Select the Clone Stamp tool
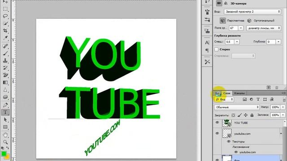 pyautogui.click(x=5, y=61)
